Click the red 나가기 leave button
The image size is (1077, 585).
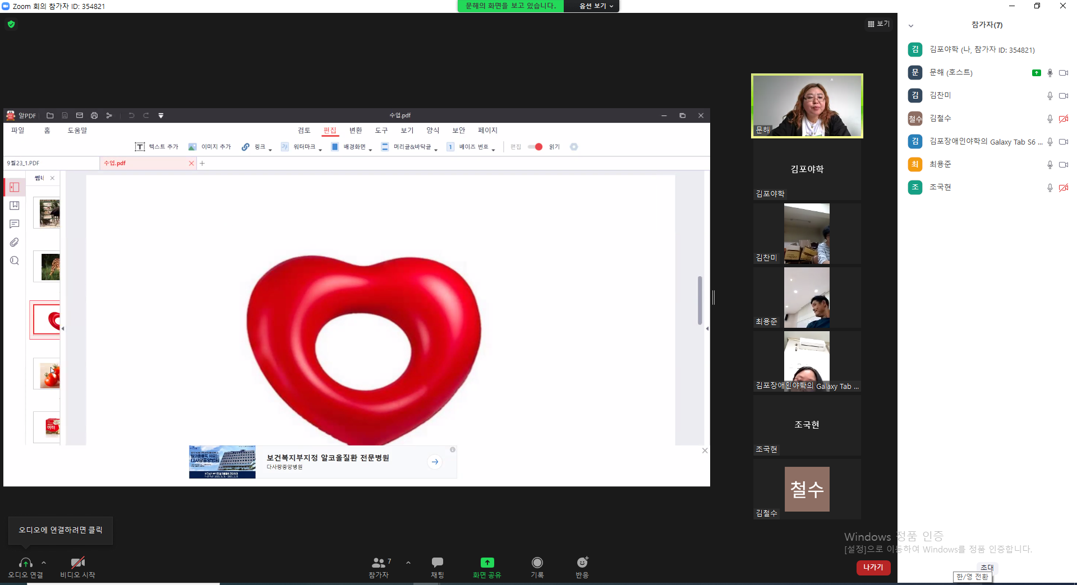[x=873, y=568]
